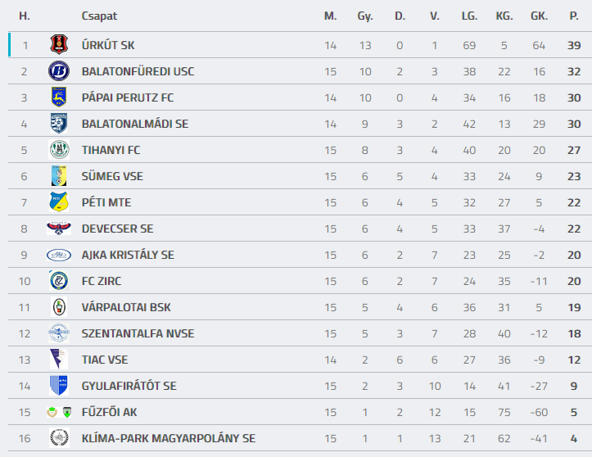Click the Balatonalmádi SE team logo
The width and height of the screenshot is (592, 457).
(x=58, y=124)
